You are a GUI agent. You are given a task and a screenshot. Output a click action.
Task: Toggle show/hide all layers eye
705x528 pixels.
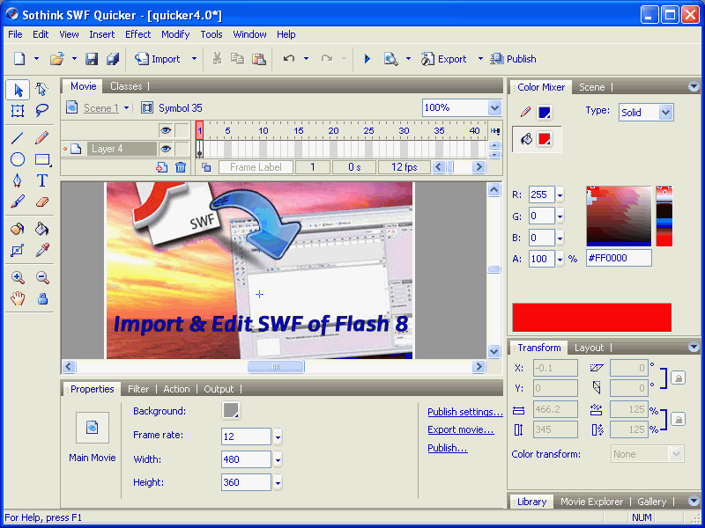pyautogui.click(x=166, y=130)
